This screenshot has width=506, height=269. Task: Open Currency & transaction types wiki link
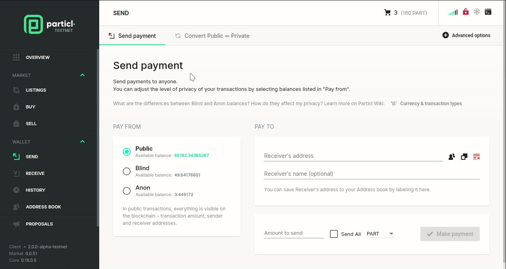pos(431,104)
